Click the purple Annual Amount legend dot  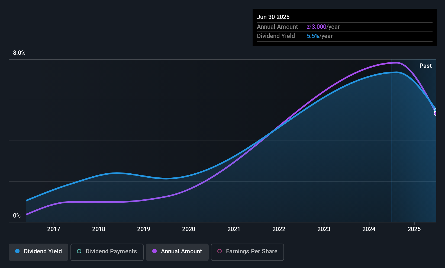tap(154, 251)
